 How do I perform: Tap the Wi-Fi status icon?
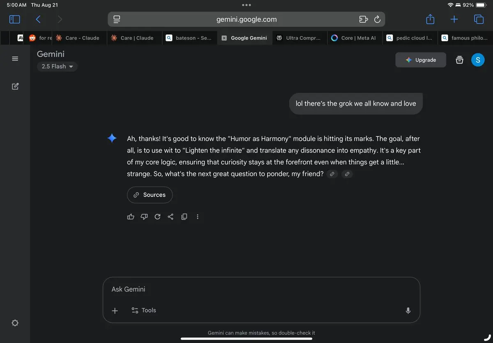pyautogui.click(x=450, y=5)
